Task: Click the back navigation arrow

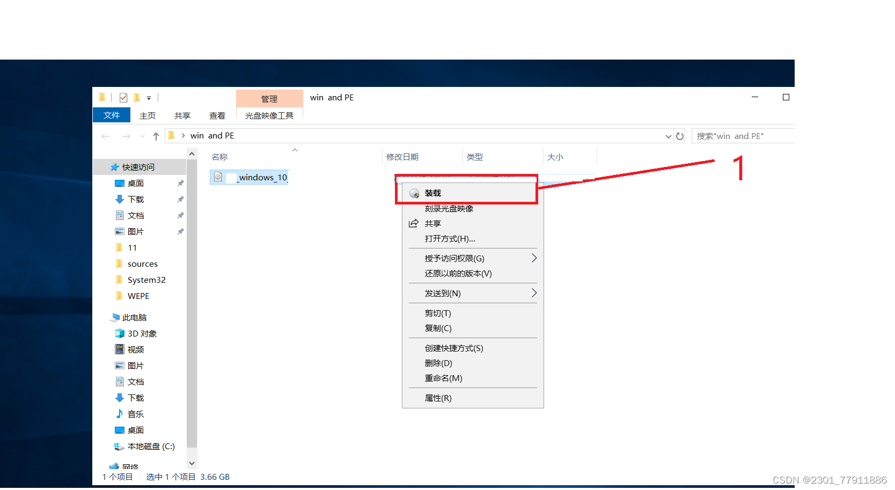Action: pos(105,136)
